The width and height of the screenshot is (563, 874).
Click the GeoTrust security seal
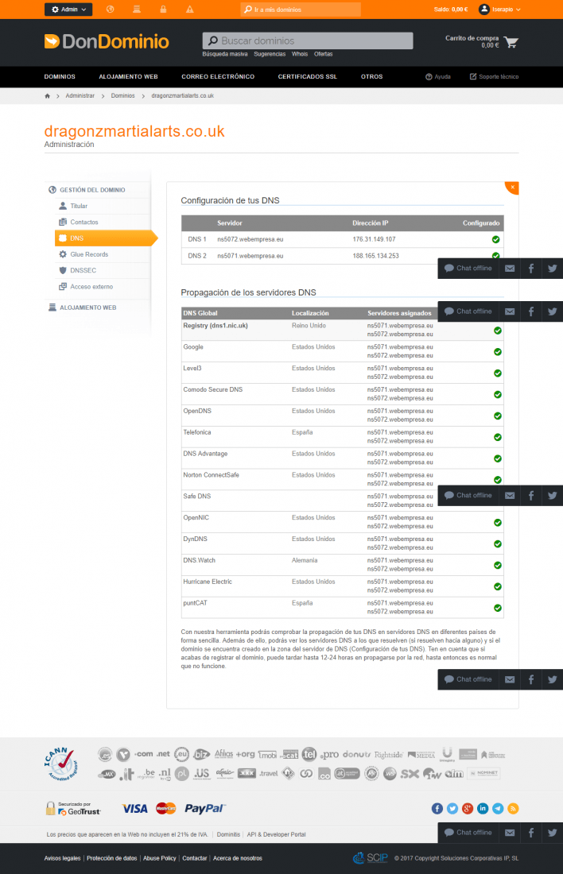coord(73,809)
